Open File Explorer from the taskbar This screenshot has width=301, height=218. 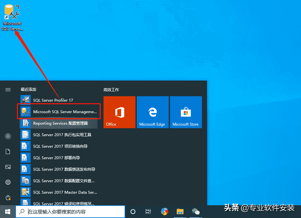coord(180,212)
